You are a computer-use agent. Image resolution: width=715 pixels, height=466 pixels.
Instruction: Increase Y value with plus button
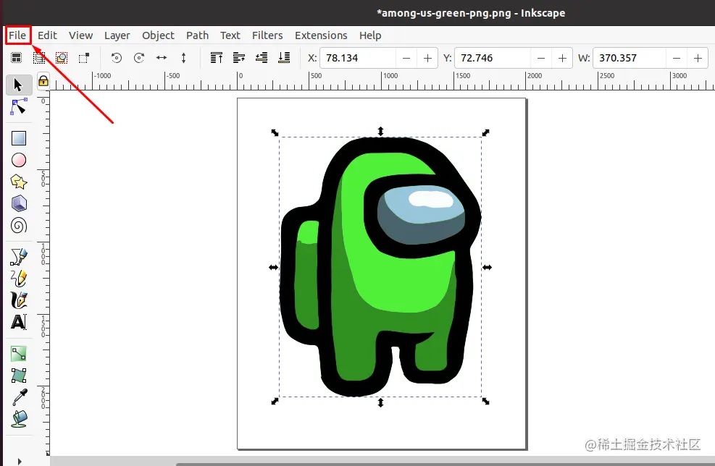(562, 58)
